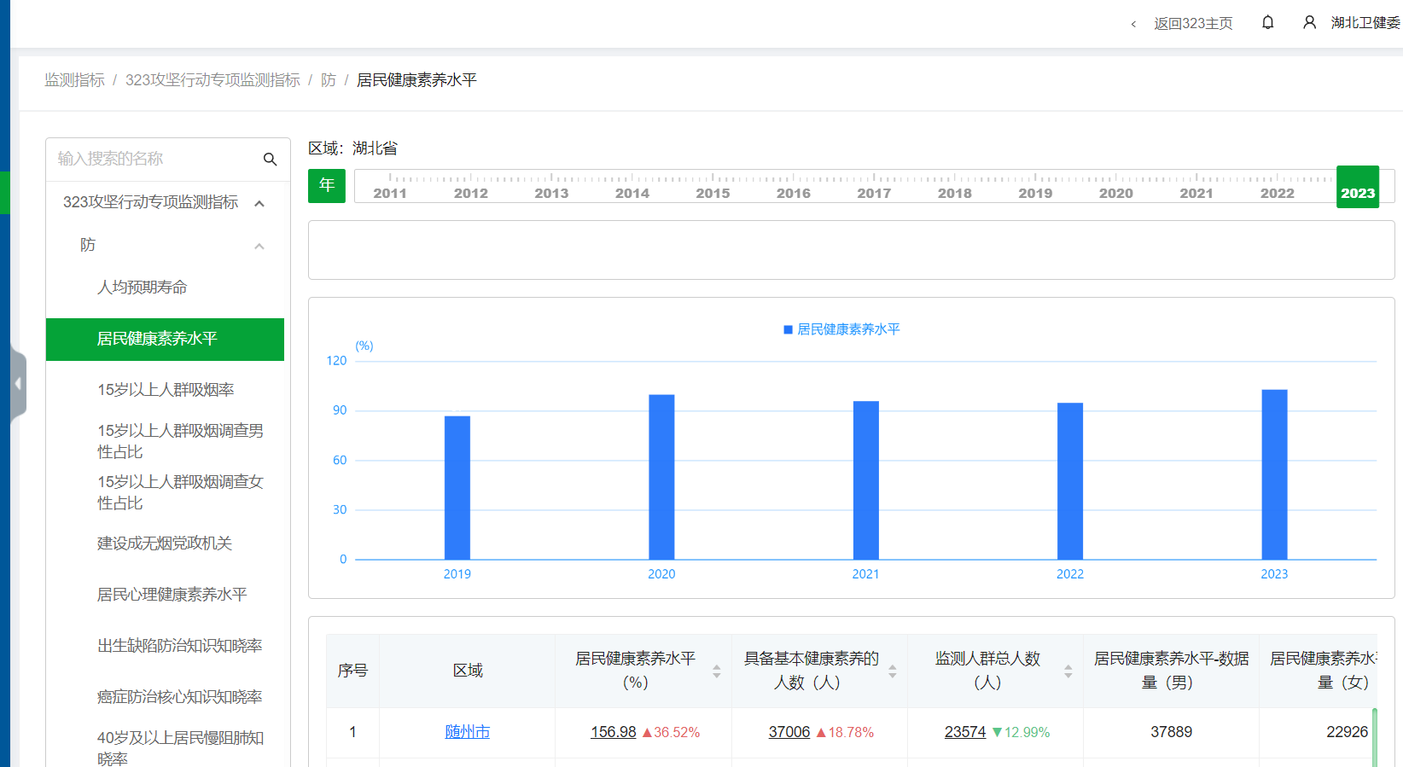
Task: Click the user profile icon
Action: click(1309, 23)
